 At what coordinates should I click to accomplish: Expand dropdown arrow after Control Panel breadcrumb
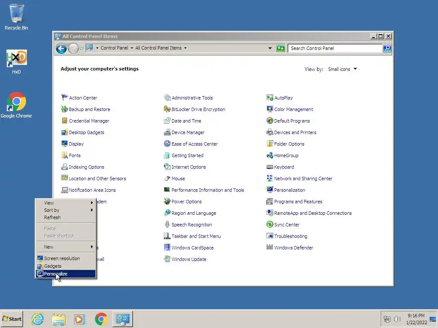[132, 48]
